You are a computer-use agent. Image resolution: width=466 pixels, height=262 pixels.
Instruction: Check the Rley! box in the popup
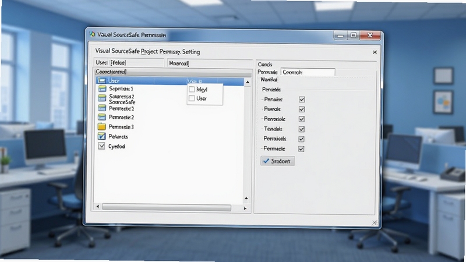[192, 90]
